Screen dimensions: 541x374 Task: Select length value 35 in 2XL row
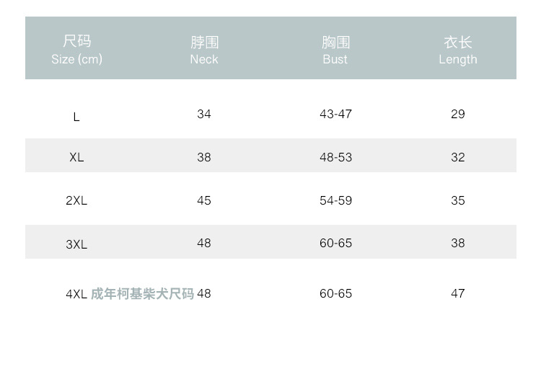458,200
